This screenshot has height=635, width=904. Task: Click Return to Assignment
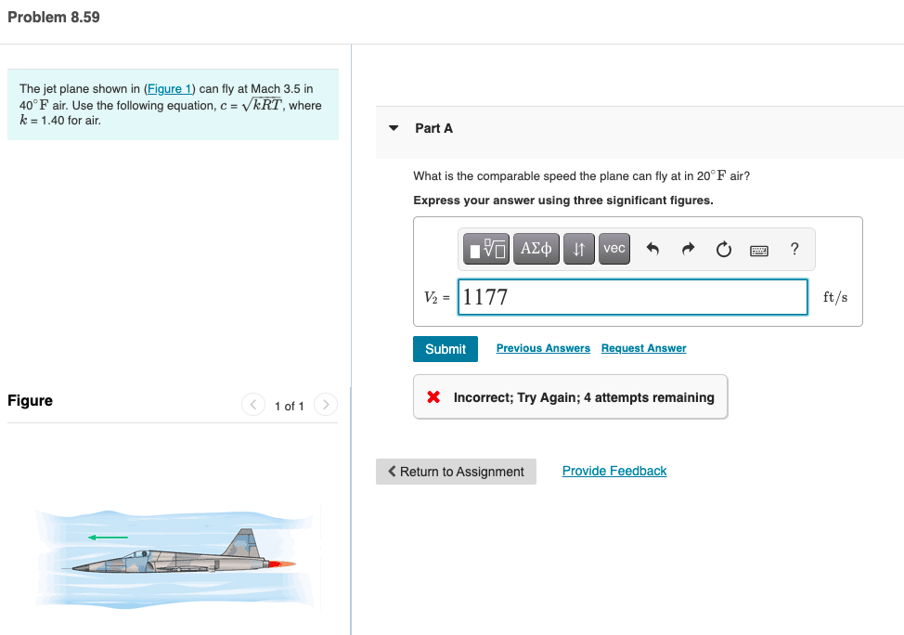pos(456,472)
